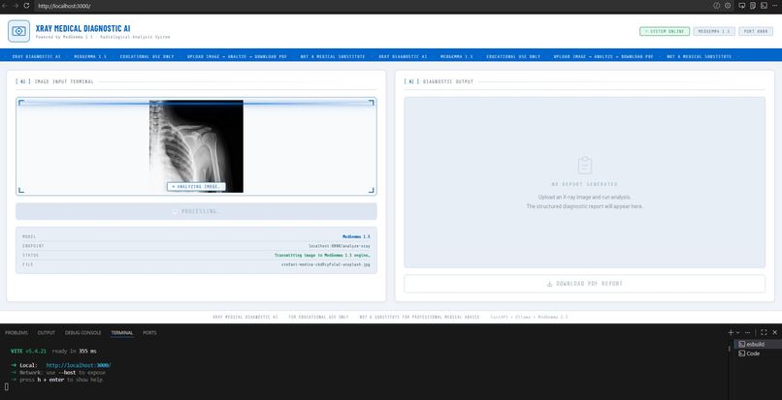The image size is (782, 400).
Task: Go back with browser back arrow
Action: (x=5, y=6)
